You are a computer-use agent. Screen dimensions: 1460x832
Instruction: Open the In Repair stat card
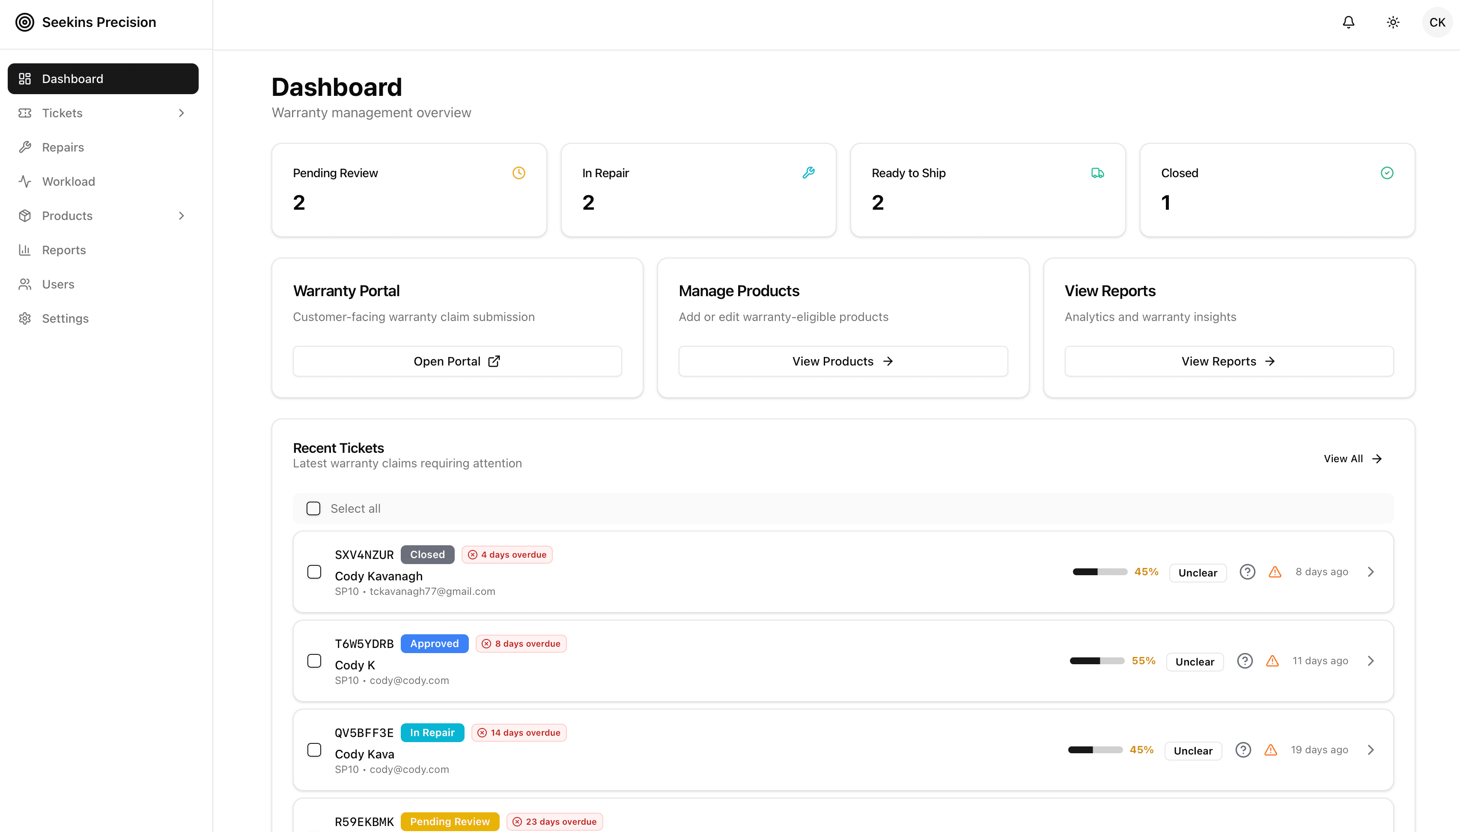(699, 190)
